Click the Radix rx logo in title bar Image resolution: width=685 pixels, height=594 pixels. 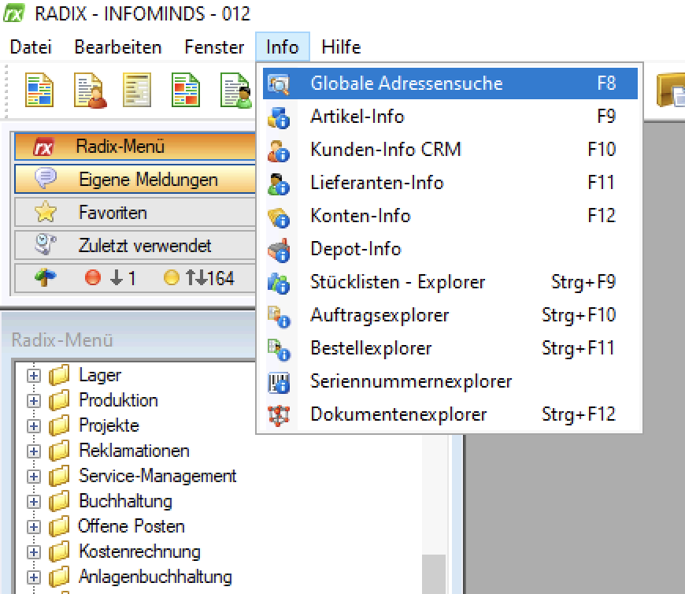(14, 13)
